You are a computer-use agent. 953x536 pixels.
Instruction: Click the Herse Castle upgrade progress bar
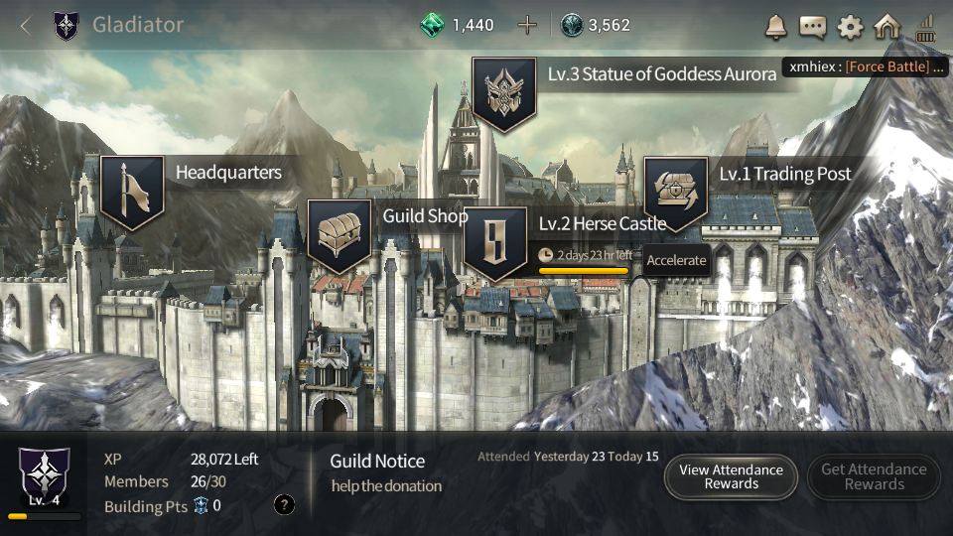584,270
